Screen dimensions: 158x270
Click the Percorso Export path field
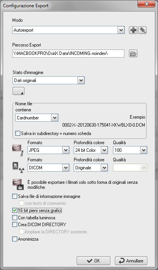point(68,53)
